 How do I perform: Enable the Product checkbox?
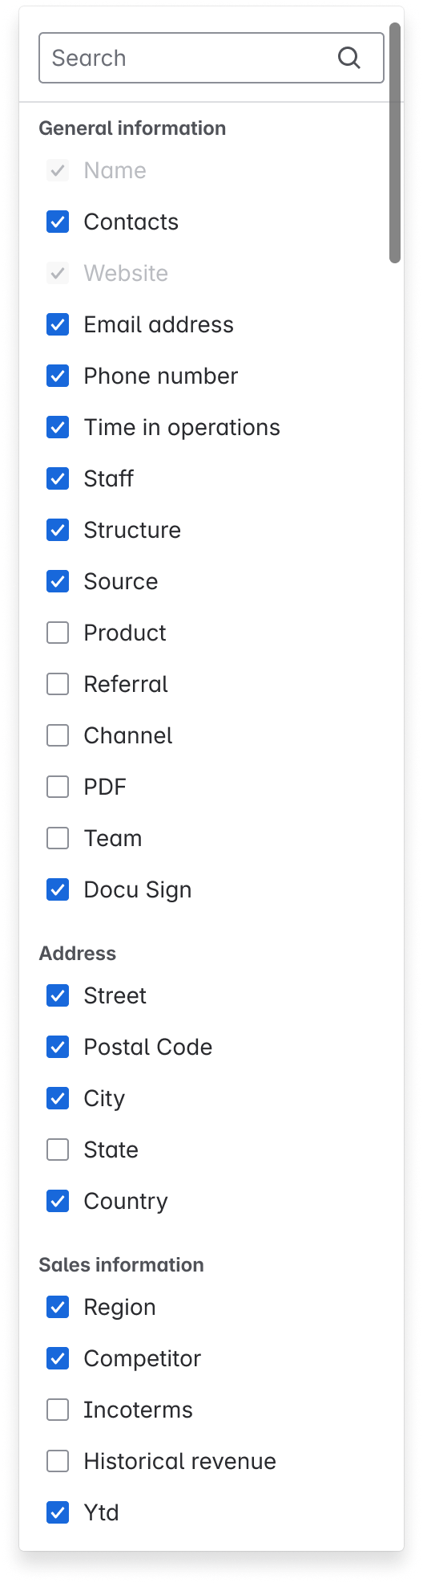tap(58, 633)
